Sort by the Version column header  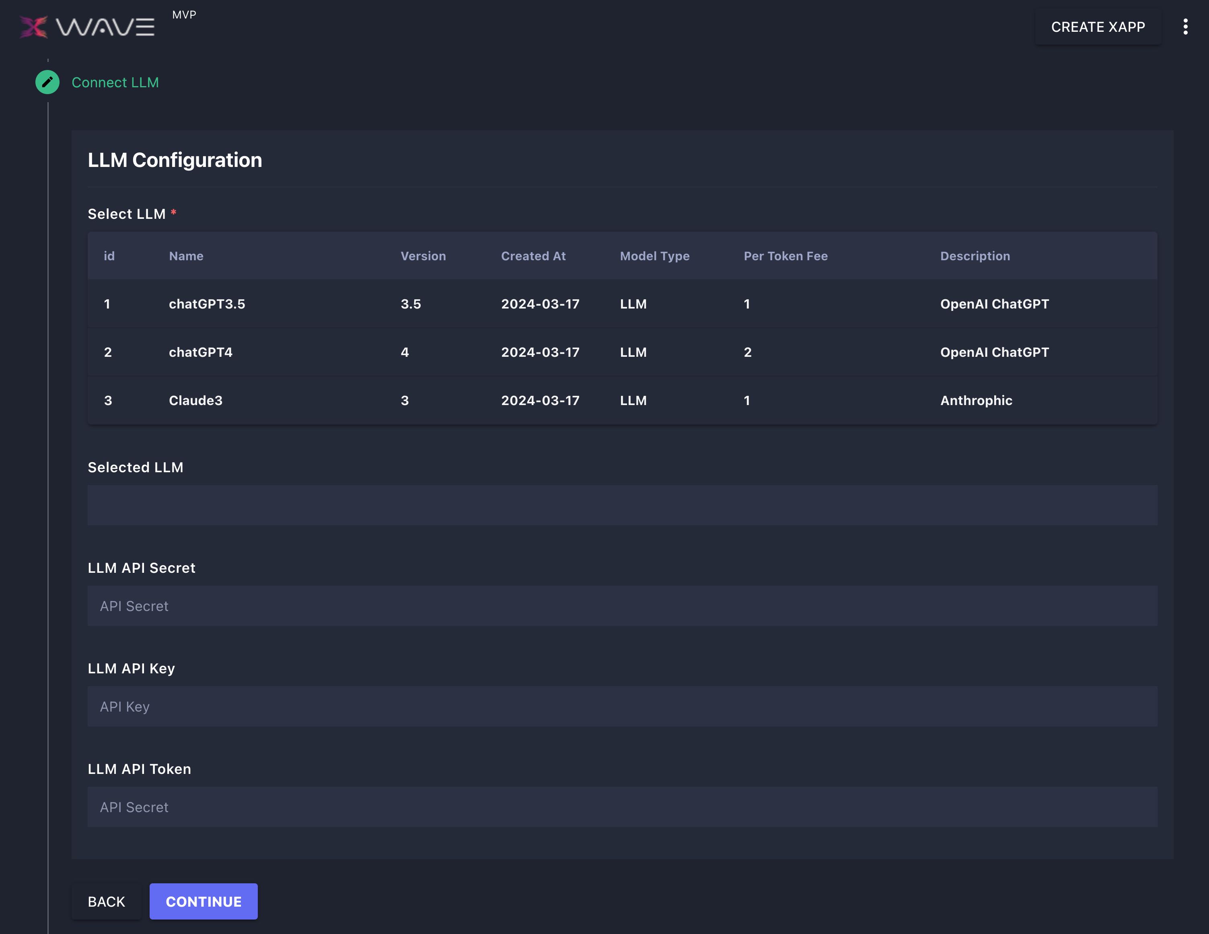pos(423,256)
